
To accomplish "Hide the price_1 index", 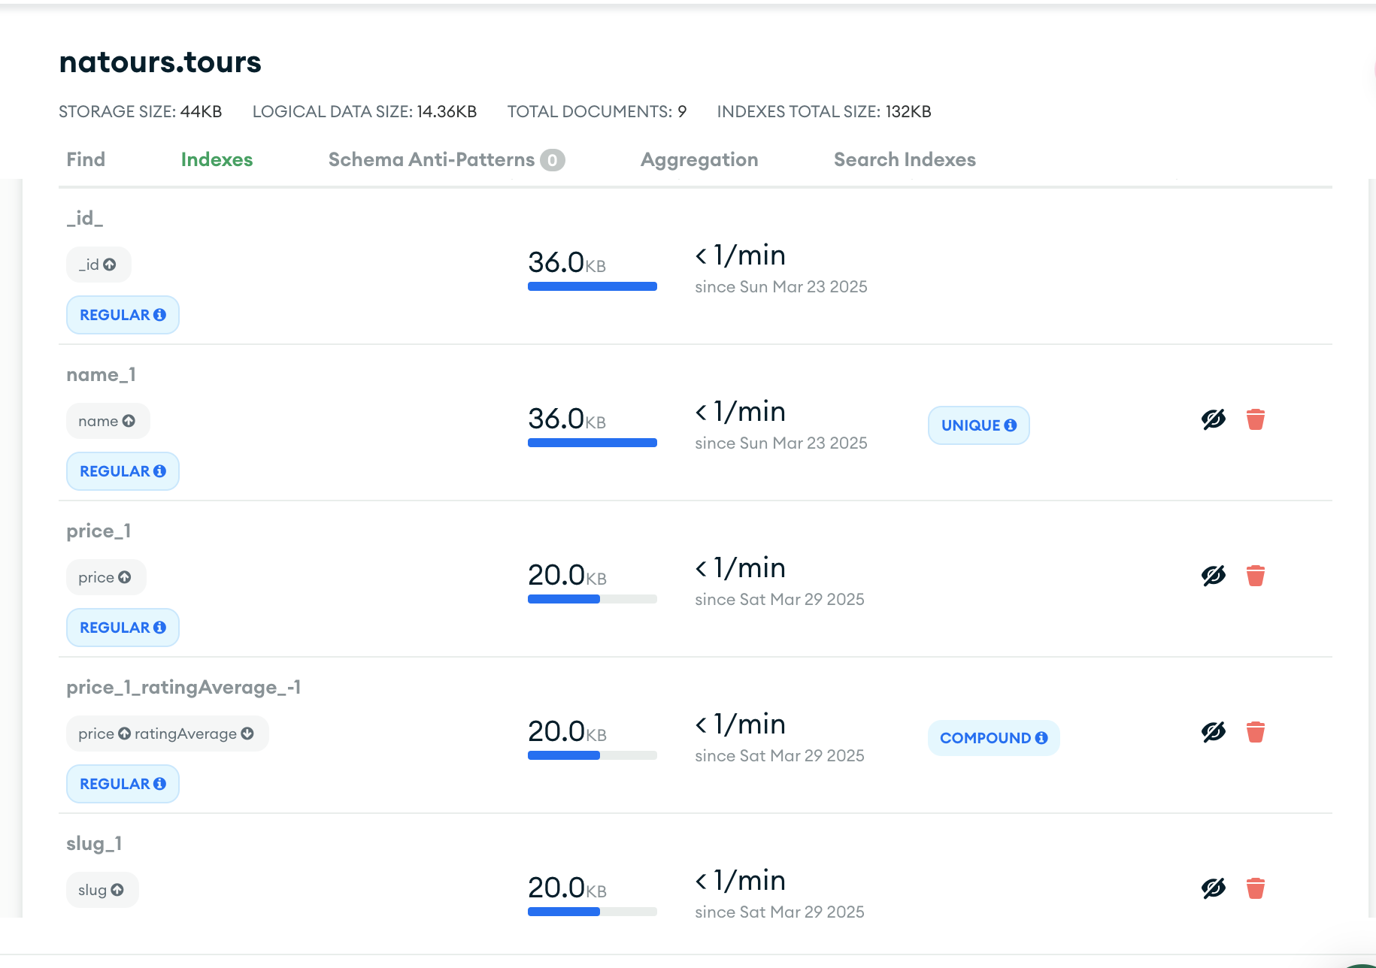I will tap(1213, 576).
